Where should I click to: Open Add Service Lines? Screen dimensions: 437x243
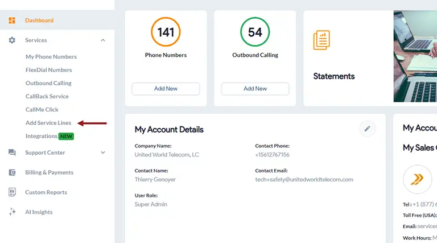tap(48, 123)
